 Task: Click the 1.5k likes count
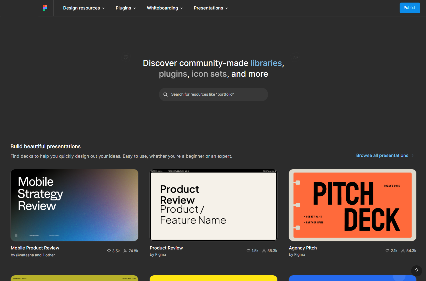point(255,251)
